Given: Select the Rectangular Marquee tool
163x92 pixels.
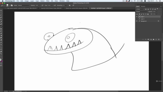Looking at the screenshot, I should coord(1,13).
